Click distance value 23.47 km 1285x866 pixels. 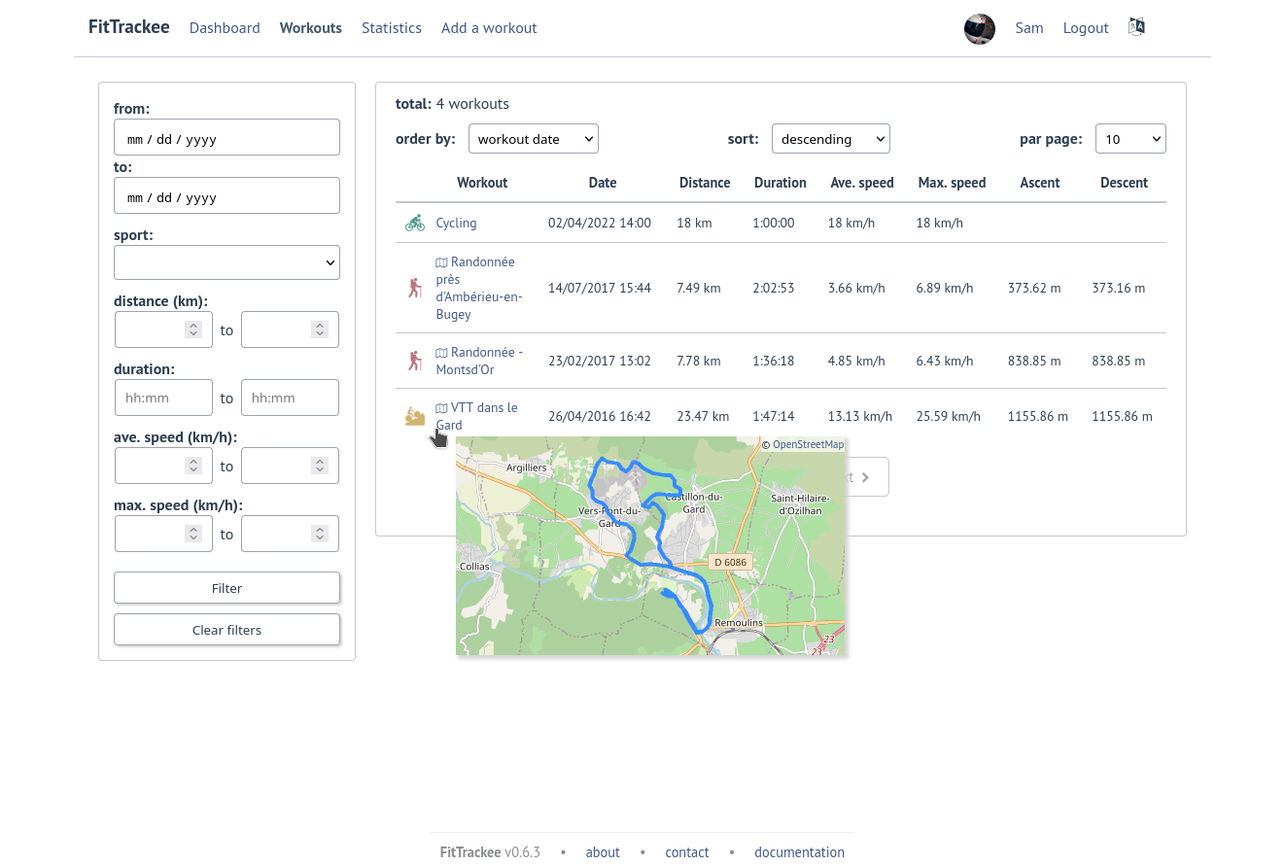pyautogui.click(x=703, y=416)
